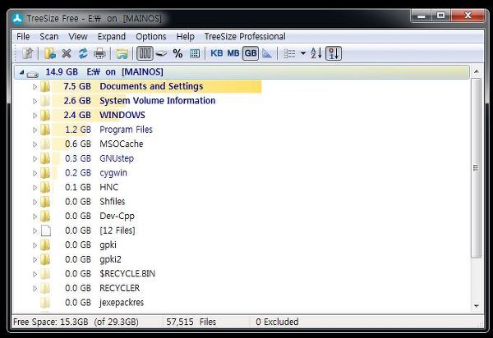Expand the GNUstep folder node

[x=35, y=159]
